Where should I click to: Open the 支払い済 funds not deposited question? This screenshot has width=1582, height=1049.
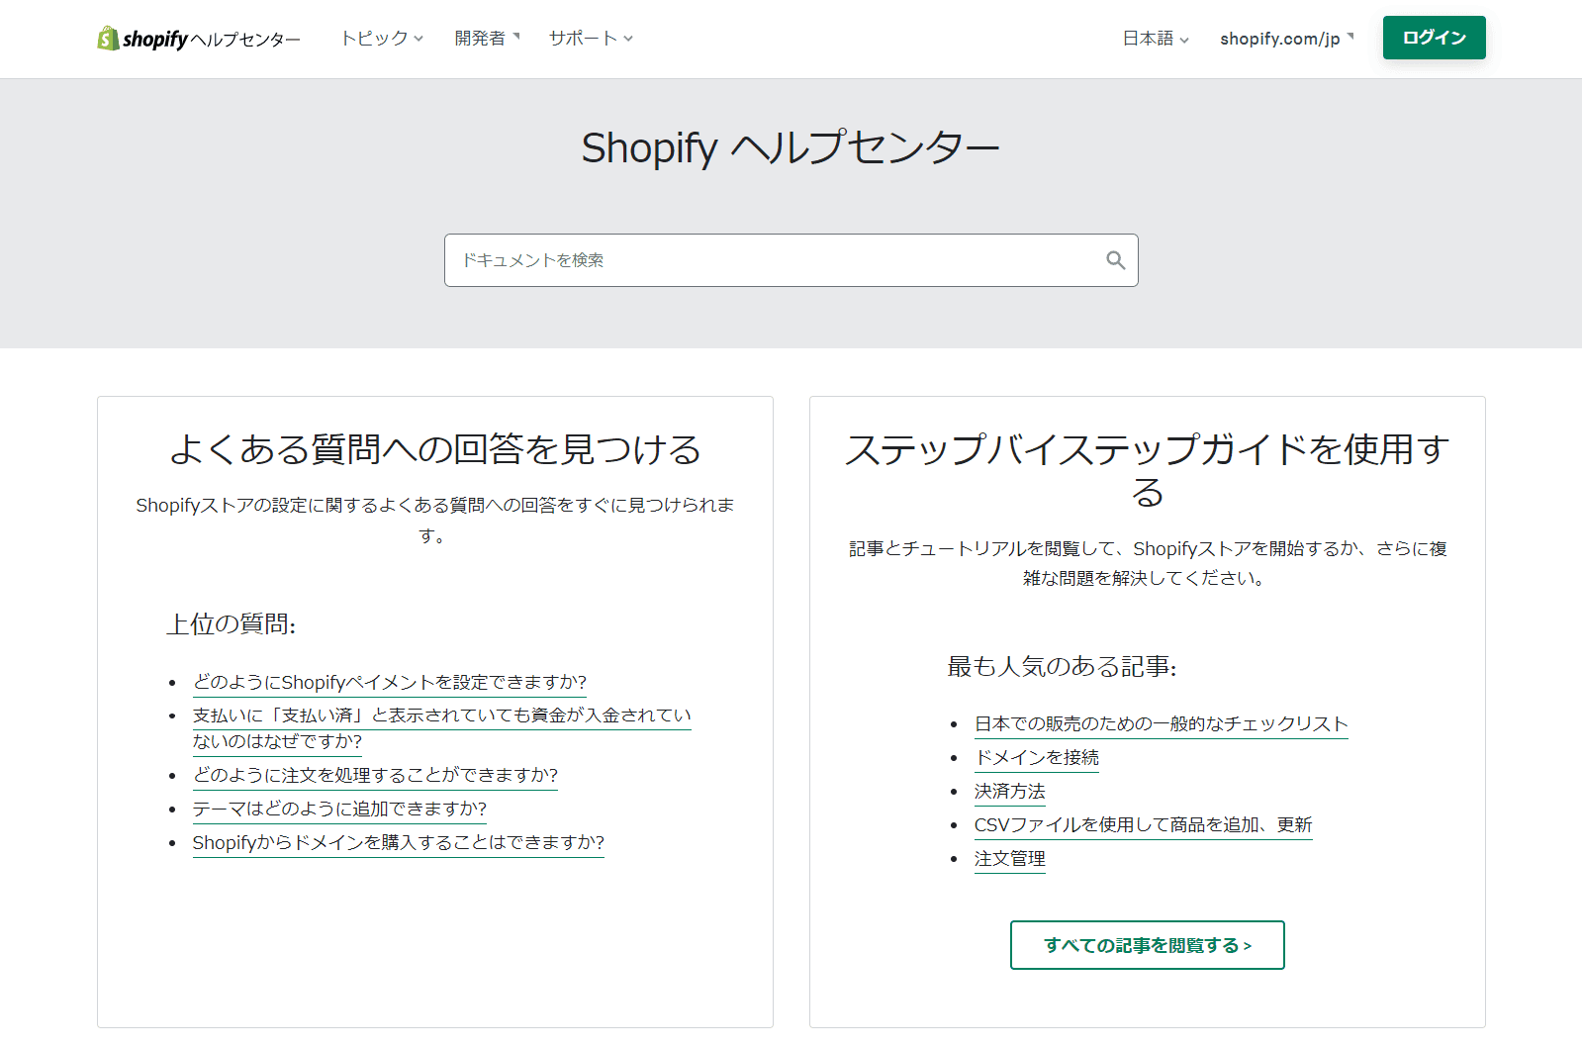coord(442,728)
